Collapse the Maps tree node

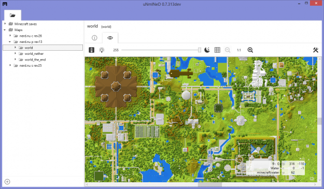[x=5, y=30]
